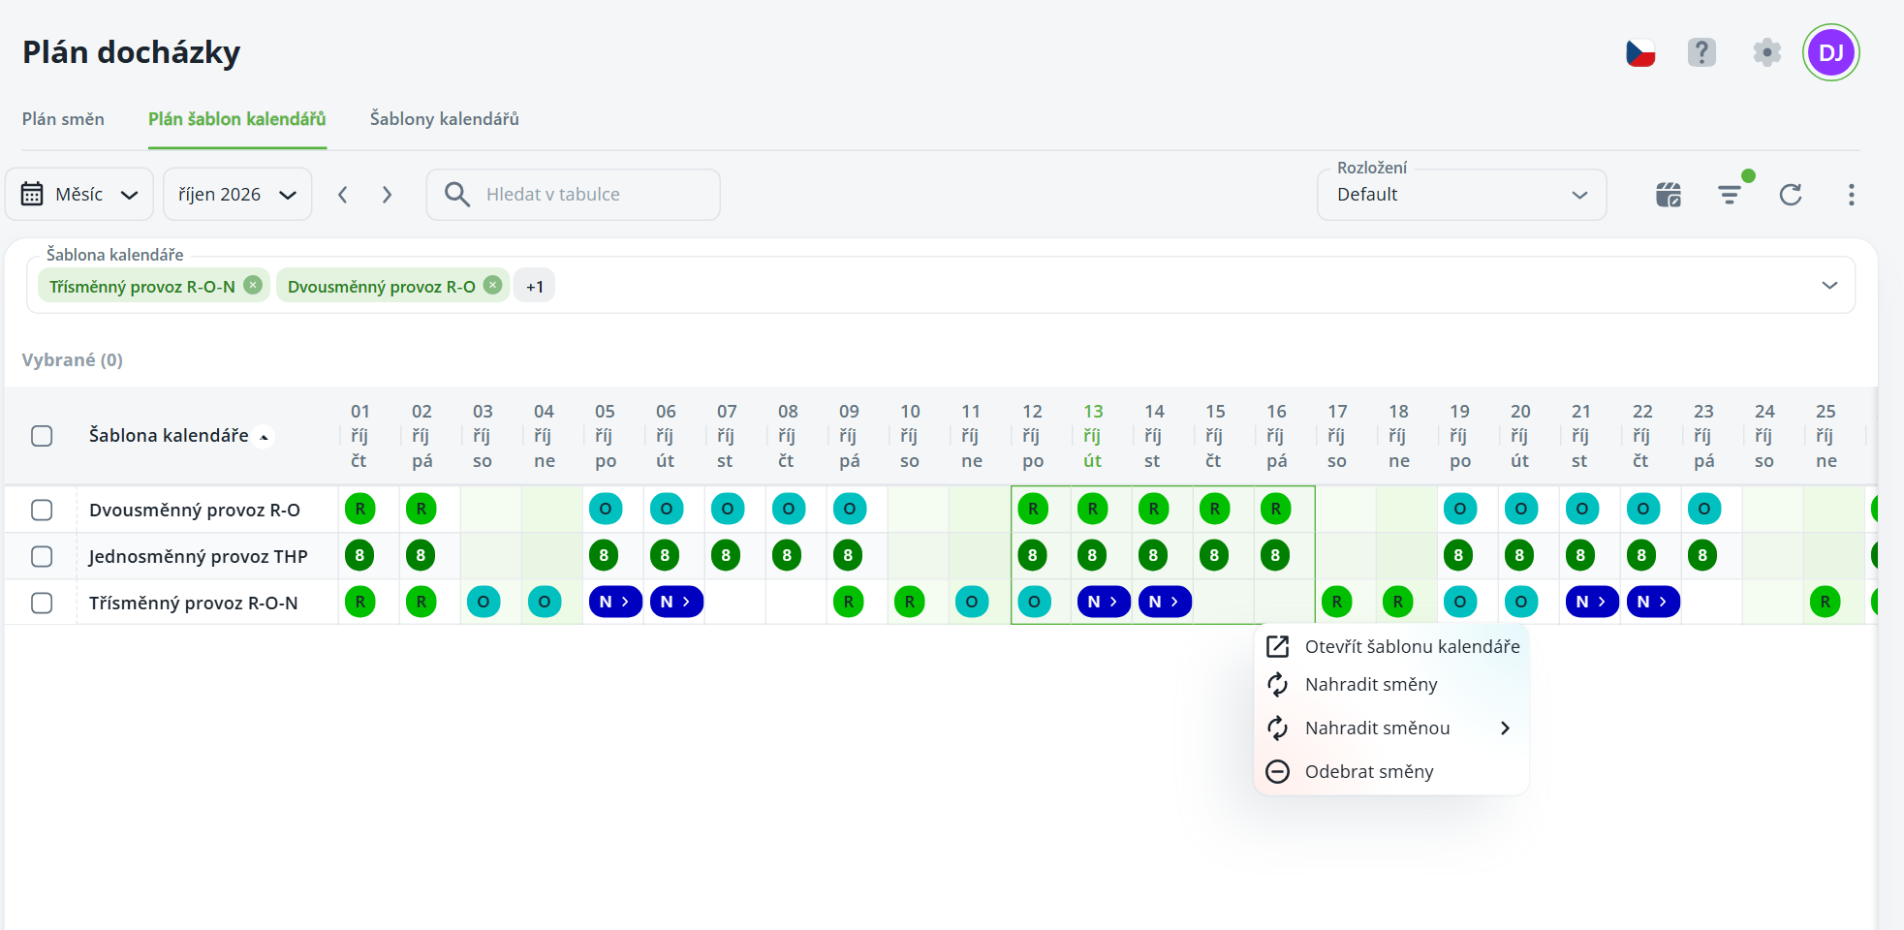The height and width of the screenshot is (930, 1904).
Task: Expand the Nahradit směnou submenu
Action: point(1390,728)
